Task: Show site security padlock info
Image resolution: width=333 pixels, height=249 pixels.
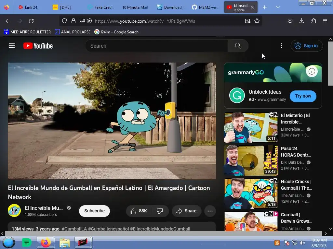Action: [x=73, y=21]
